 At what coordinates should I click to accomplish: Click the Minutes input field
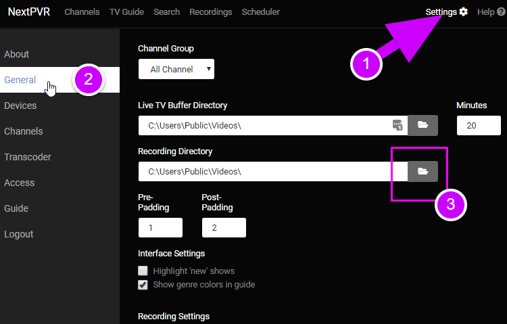(479, 125)
